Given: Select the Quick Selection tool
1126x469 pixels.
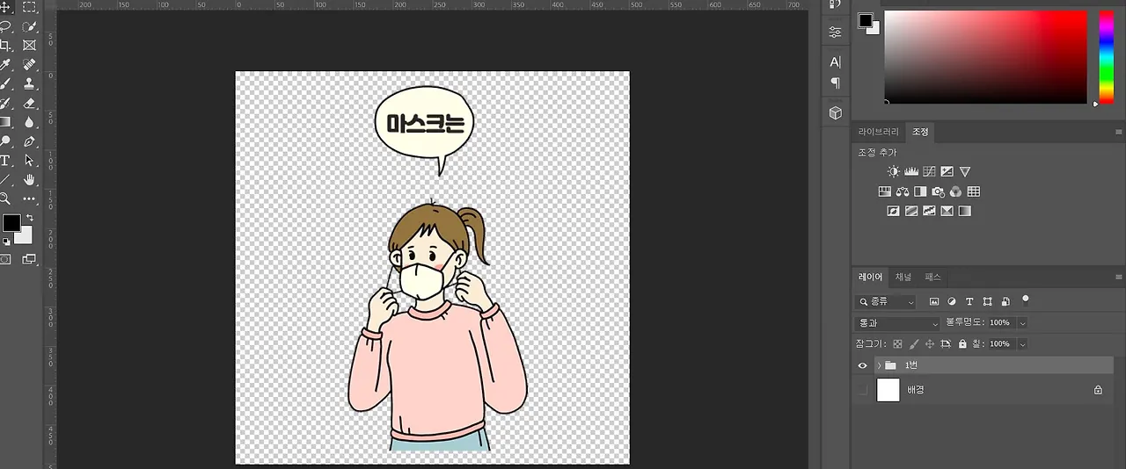Looking at the screenshot, I should click(30, 26).
